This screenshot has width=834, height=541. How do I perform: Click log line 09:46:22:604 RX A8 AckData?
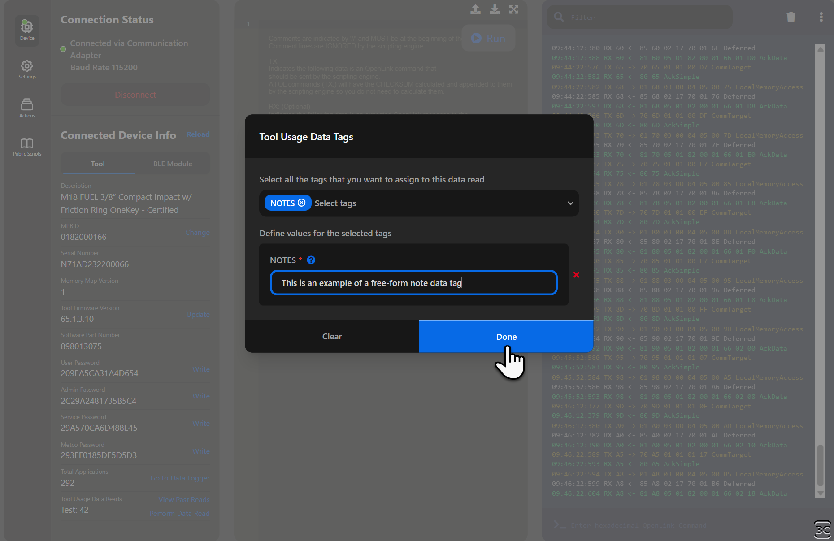click(x=669, y=493)
